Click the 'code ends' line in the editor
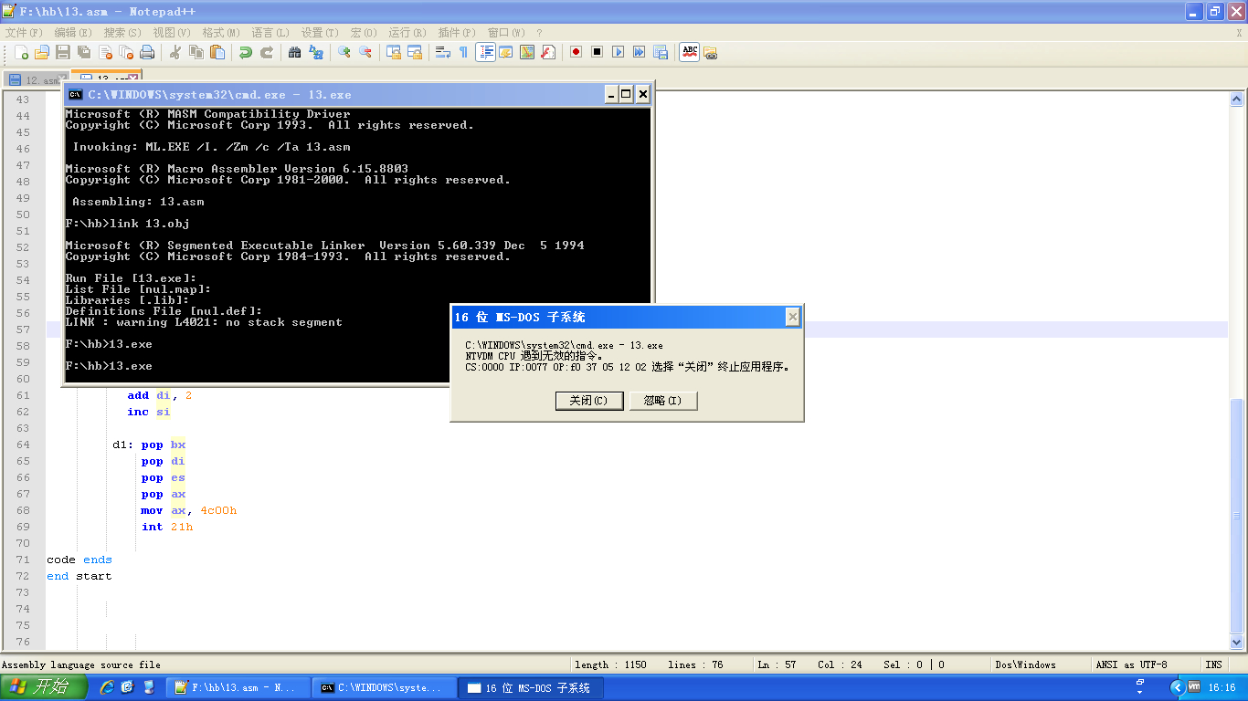This screenshot has height=701, width=1248. pos(79,560)
